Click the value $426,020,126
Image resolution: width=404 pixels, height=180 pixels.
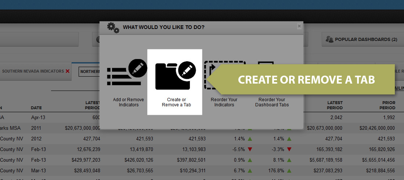click(x=138, y=160)
